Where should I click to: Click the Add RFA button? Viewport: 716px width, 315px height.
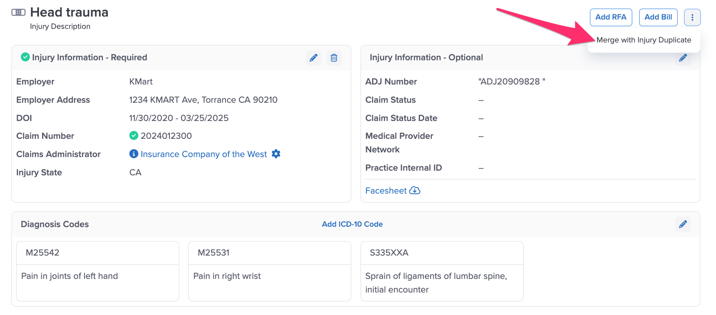click(x=611, y=17)
